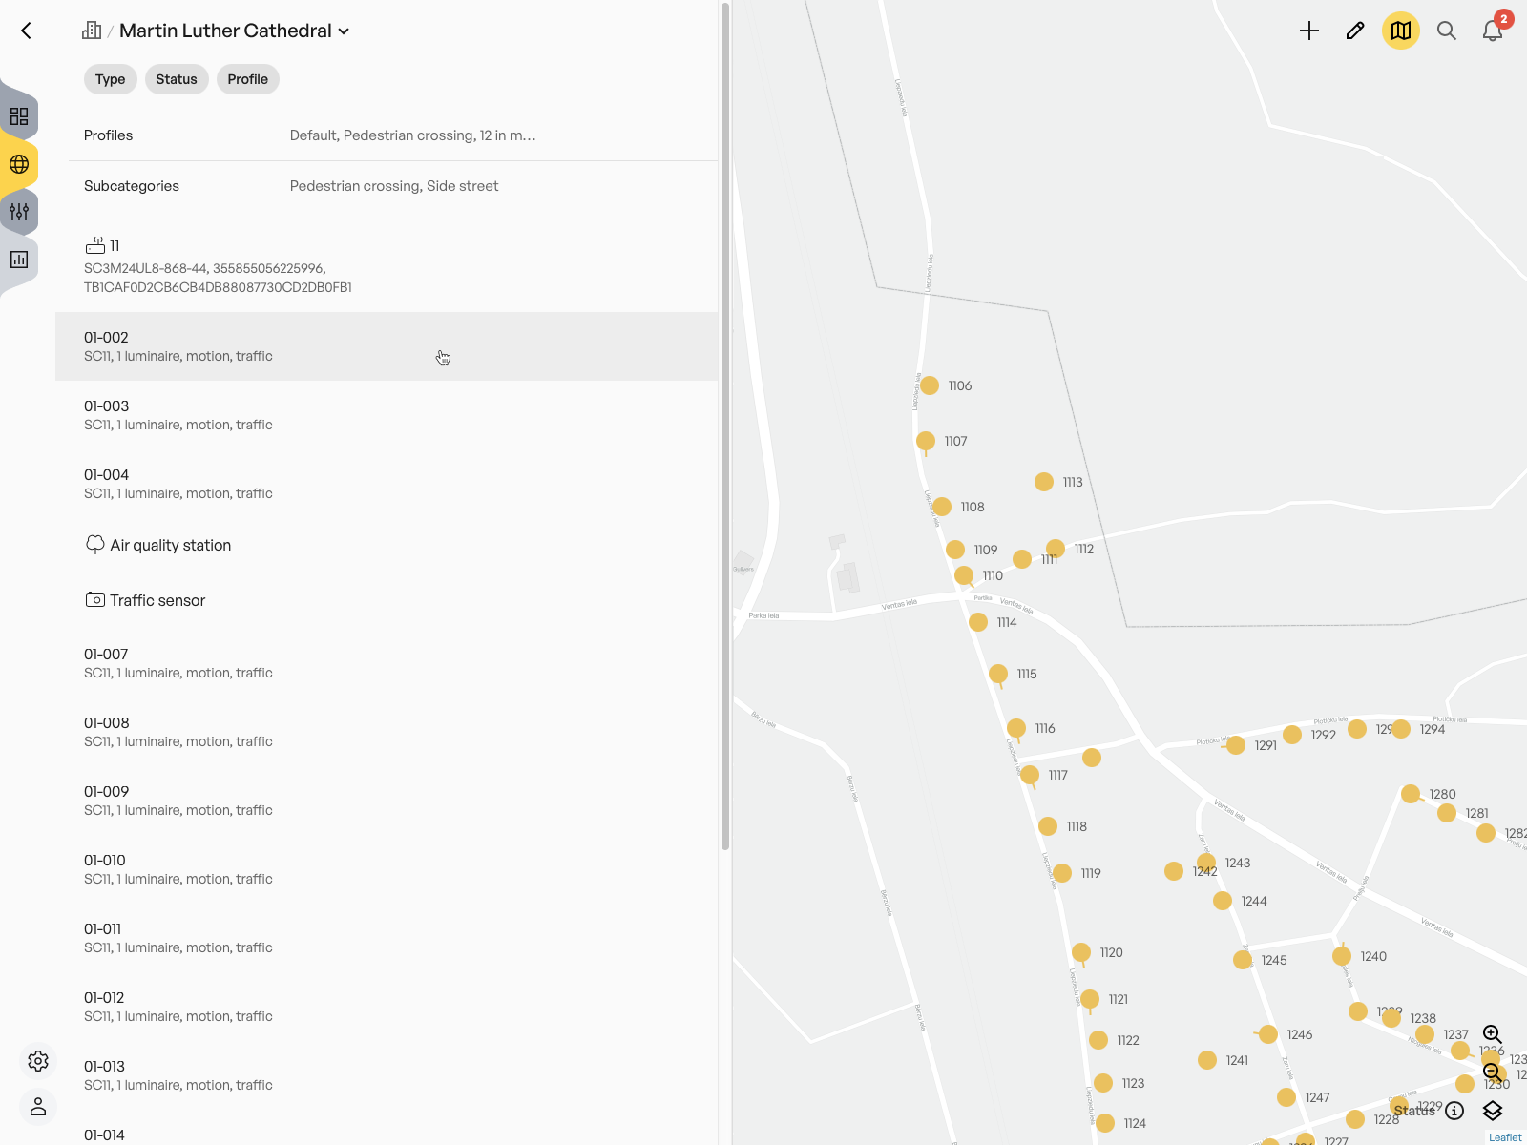The height and width of the screenshot is (1145, 1527).
Task: Open the search icon in the top toolbar
Action: pos(1446,31)
